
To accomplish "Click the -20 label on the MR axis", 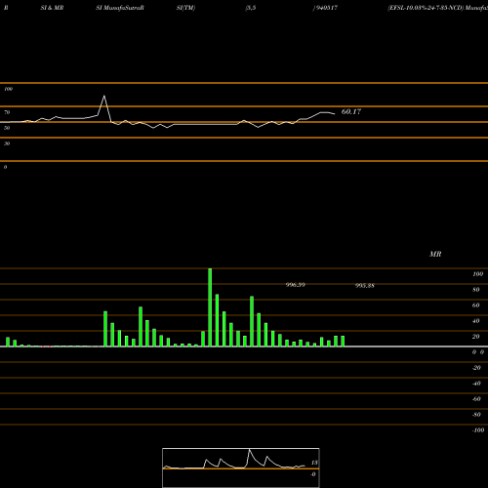I will (476, 368).
